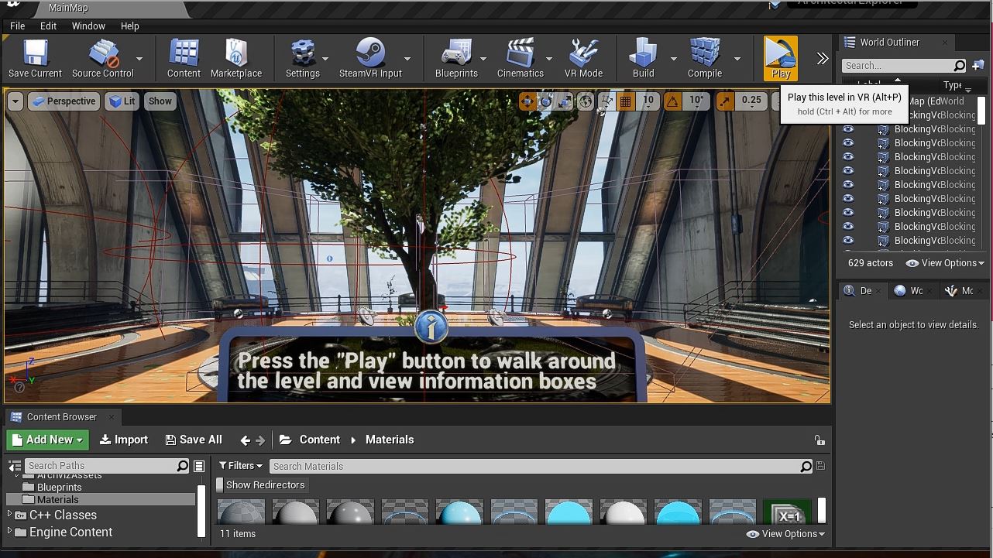993x558 pixels.
Task: Toggle grid snapping in the viewport toolbar
Action: (x=625, y=101)
